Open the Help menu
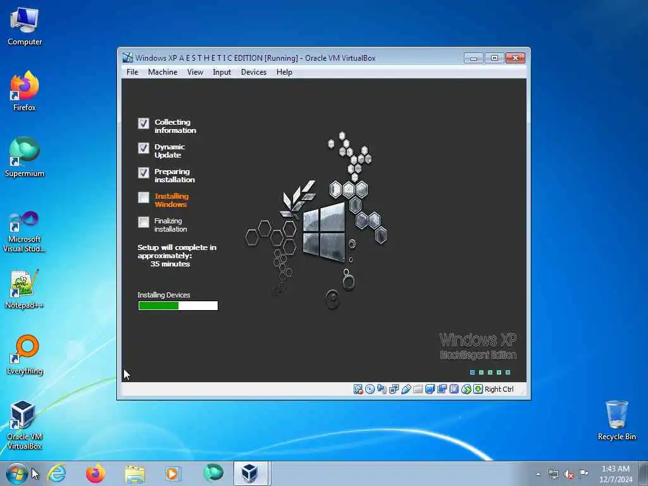The image size is (648, 486). point(284,72)
